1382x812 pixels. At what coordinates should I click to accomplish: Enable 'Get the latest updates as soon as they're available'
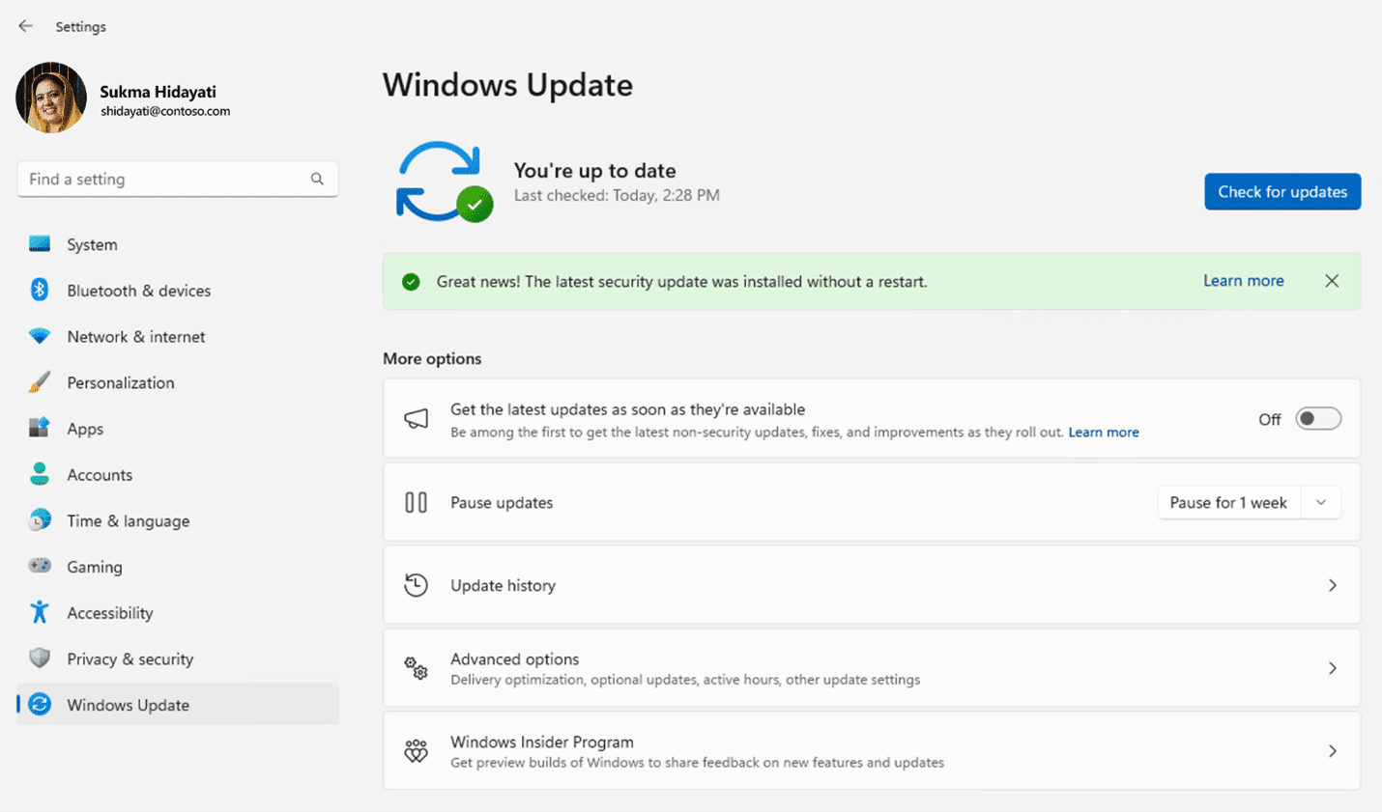coord(1318,418)
